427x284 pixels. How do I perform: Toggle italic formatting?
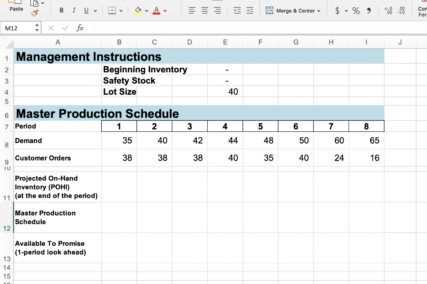pyautogui.click(x=74, y=10)
